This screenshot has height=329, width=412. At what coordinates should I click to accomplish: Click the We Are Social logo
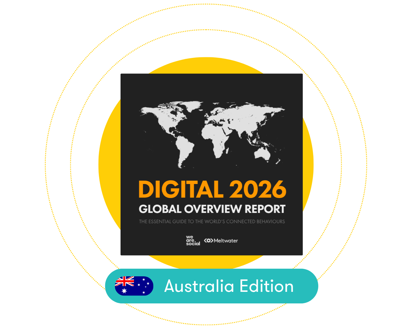pos(193,240)
